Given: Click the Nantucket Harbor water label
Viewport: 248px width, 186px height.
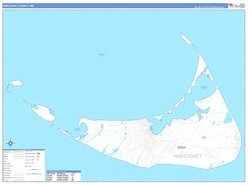Looking at the screenshot, I should (x=203, y=87).
